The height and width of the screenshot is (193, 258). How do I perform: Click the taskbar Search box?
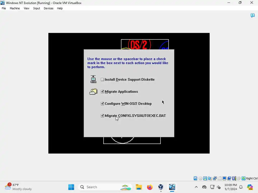click(x=105, y=187)
